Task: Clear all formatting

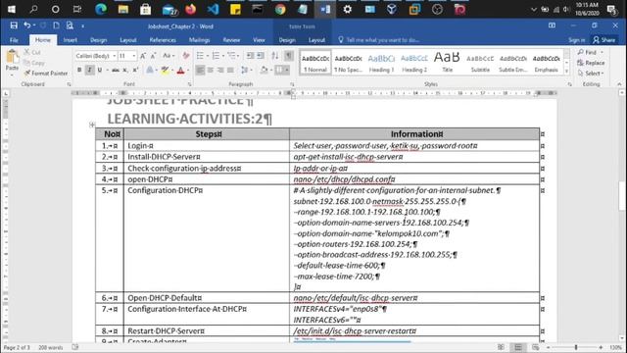Action: coord(186,56)
